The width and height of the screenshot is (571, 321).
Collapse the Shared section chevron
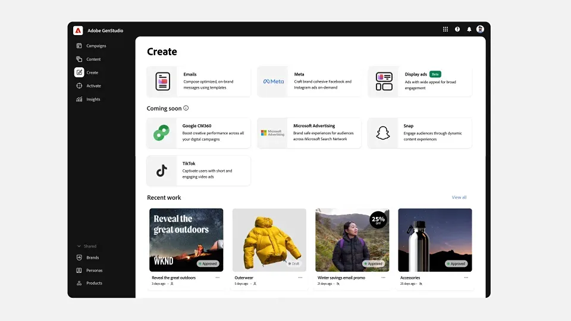pos(79,246)
